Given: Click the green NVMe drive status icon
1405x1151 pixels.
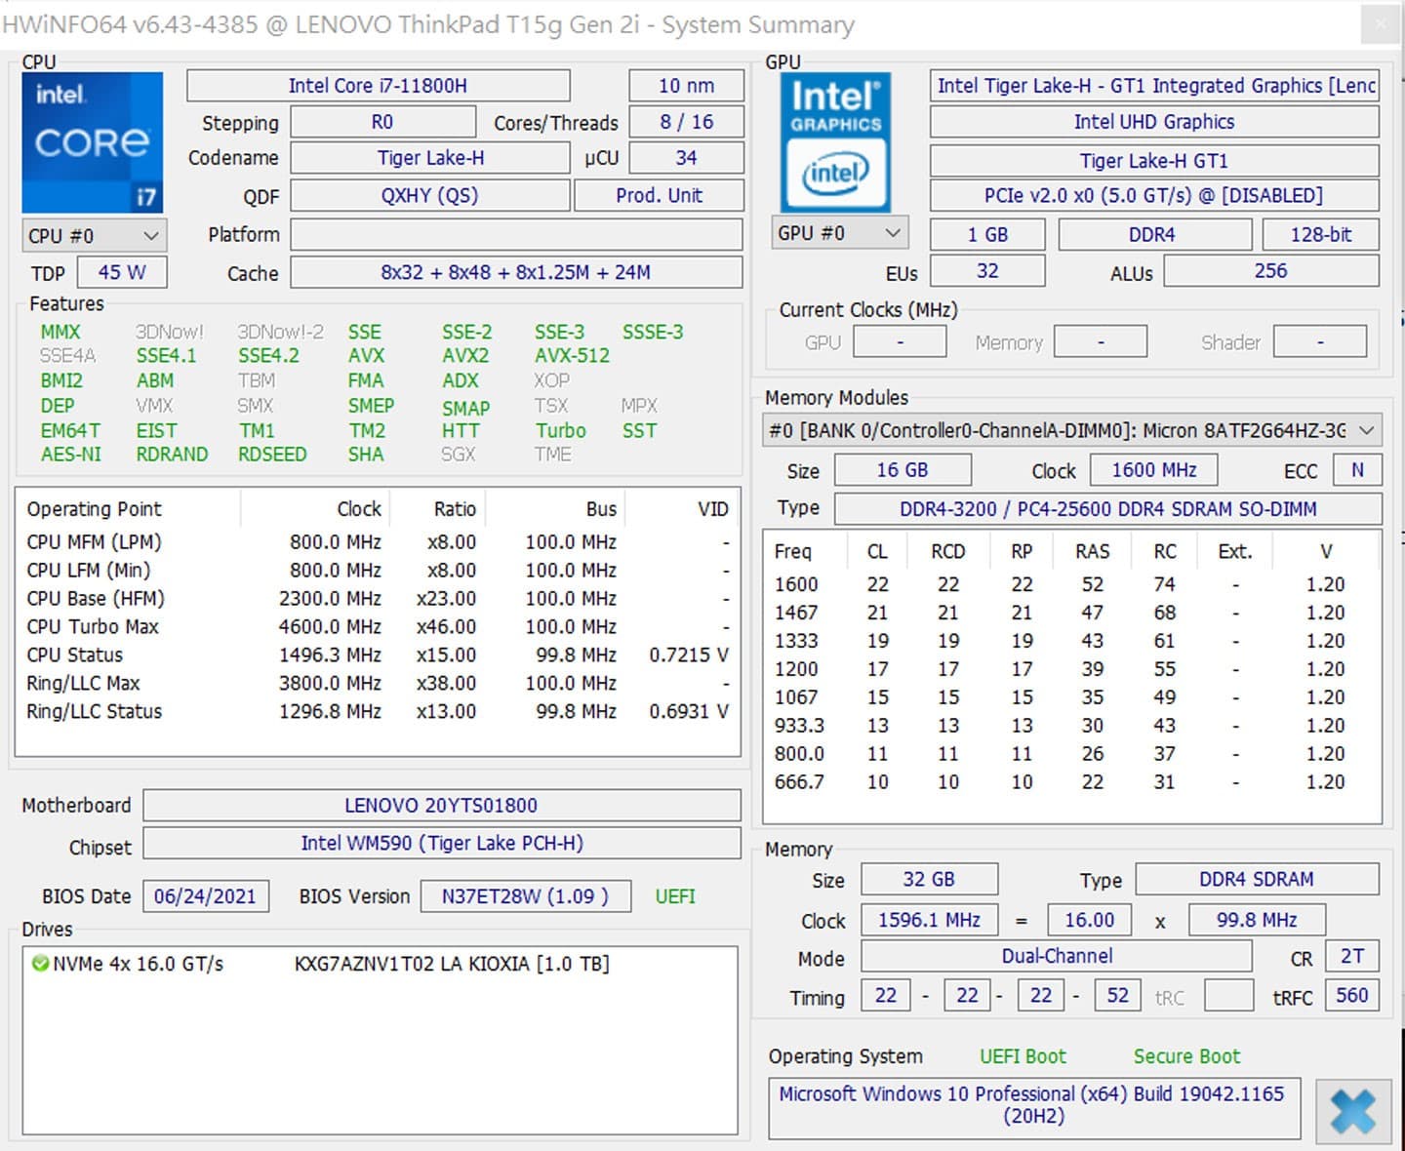Looking at the screenshot, I should click(x=40, y=964).
